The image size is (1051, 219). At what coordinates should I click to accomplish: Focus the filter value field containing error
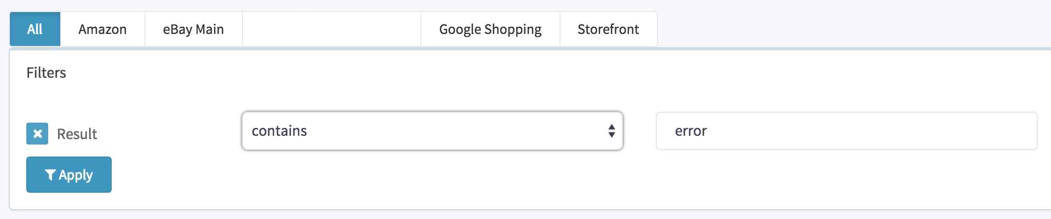click(x=847, y=131)
